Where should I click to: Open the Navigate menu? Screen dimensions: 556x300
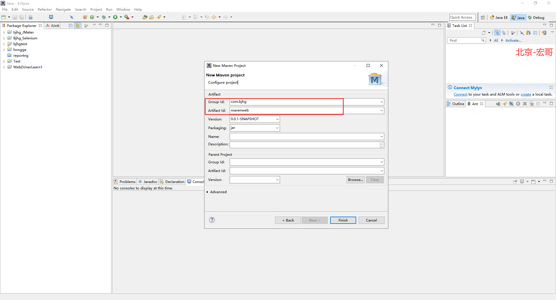63,10
